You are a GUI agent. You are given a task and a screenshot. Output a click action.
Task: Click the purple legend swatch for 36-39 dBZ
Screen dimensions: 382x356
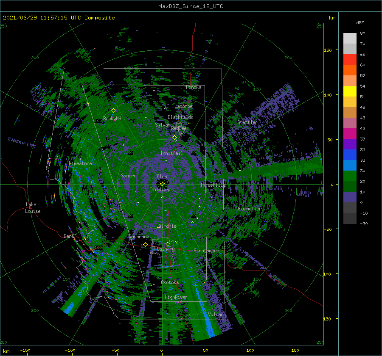[350, 144]
